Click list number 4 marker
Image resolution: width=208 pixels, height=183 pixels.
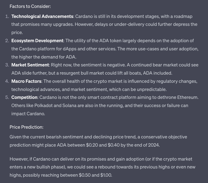pyautogui.click(x=7, y=81)
